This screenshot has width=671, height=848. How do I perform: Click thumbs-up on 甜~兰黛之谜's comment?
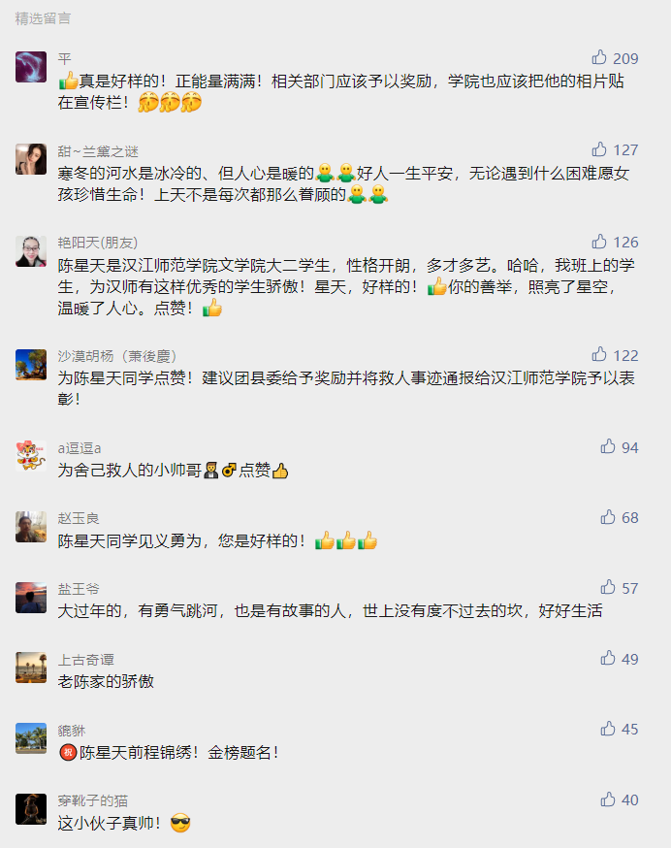[x=599, y=149]
